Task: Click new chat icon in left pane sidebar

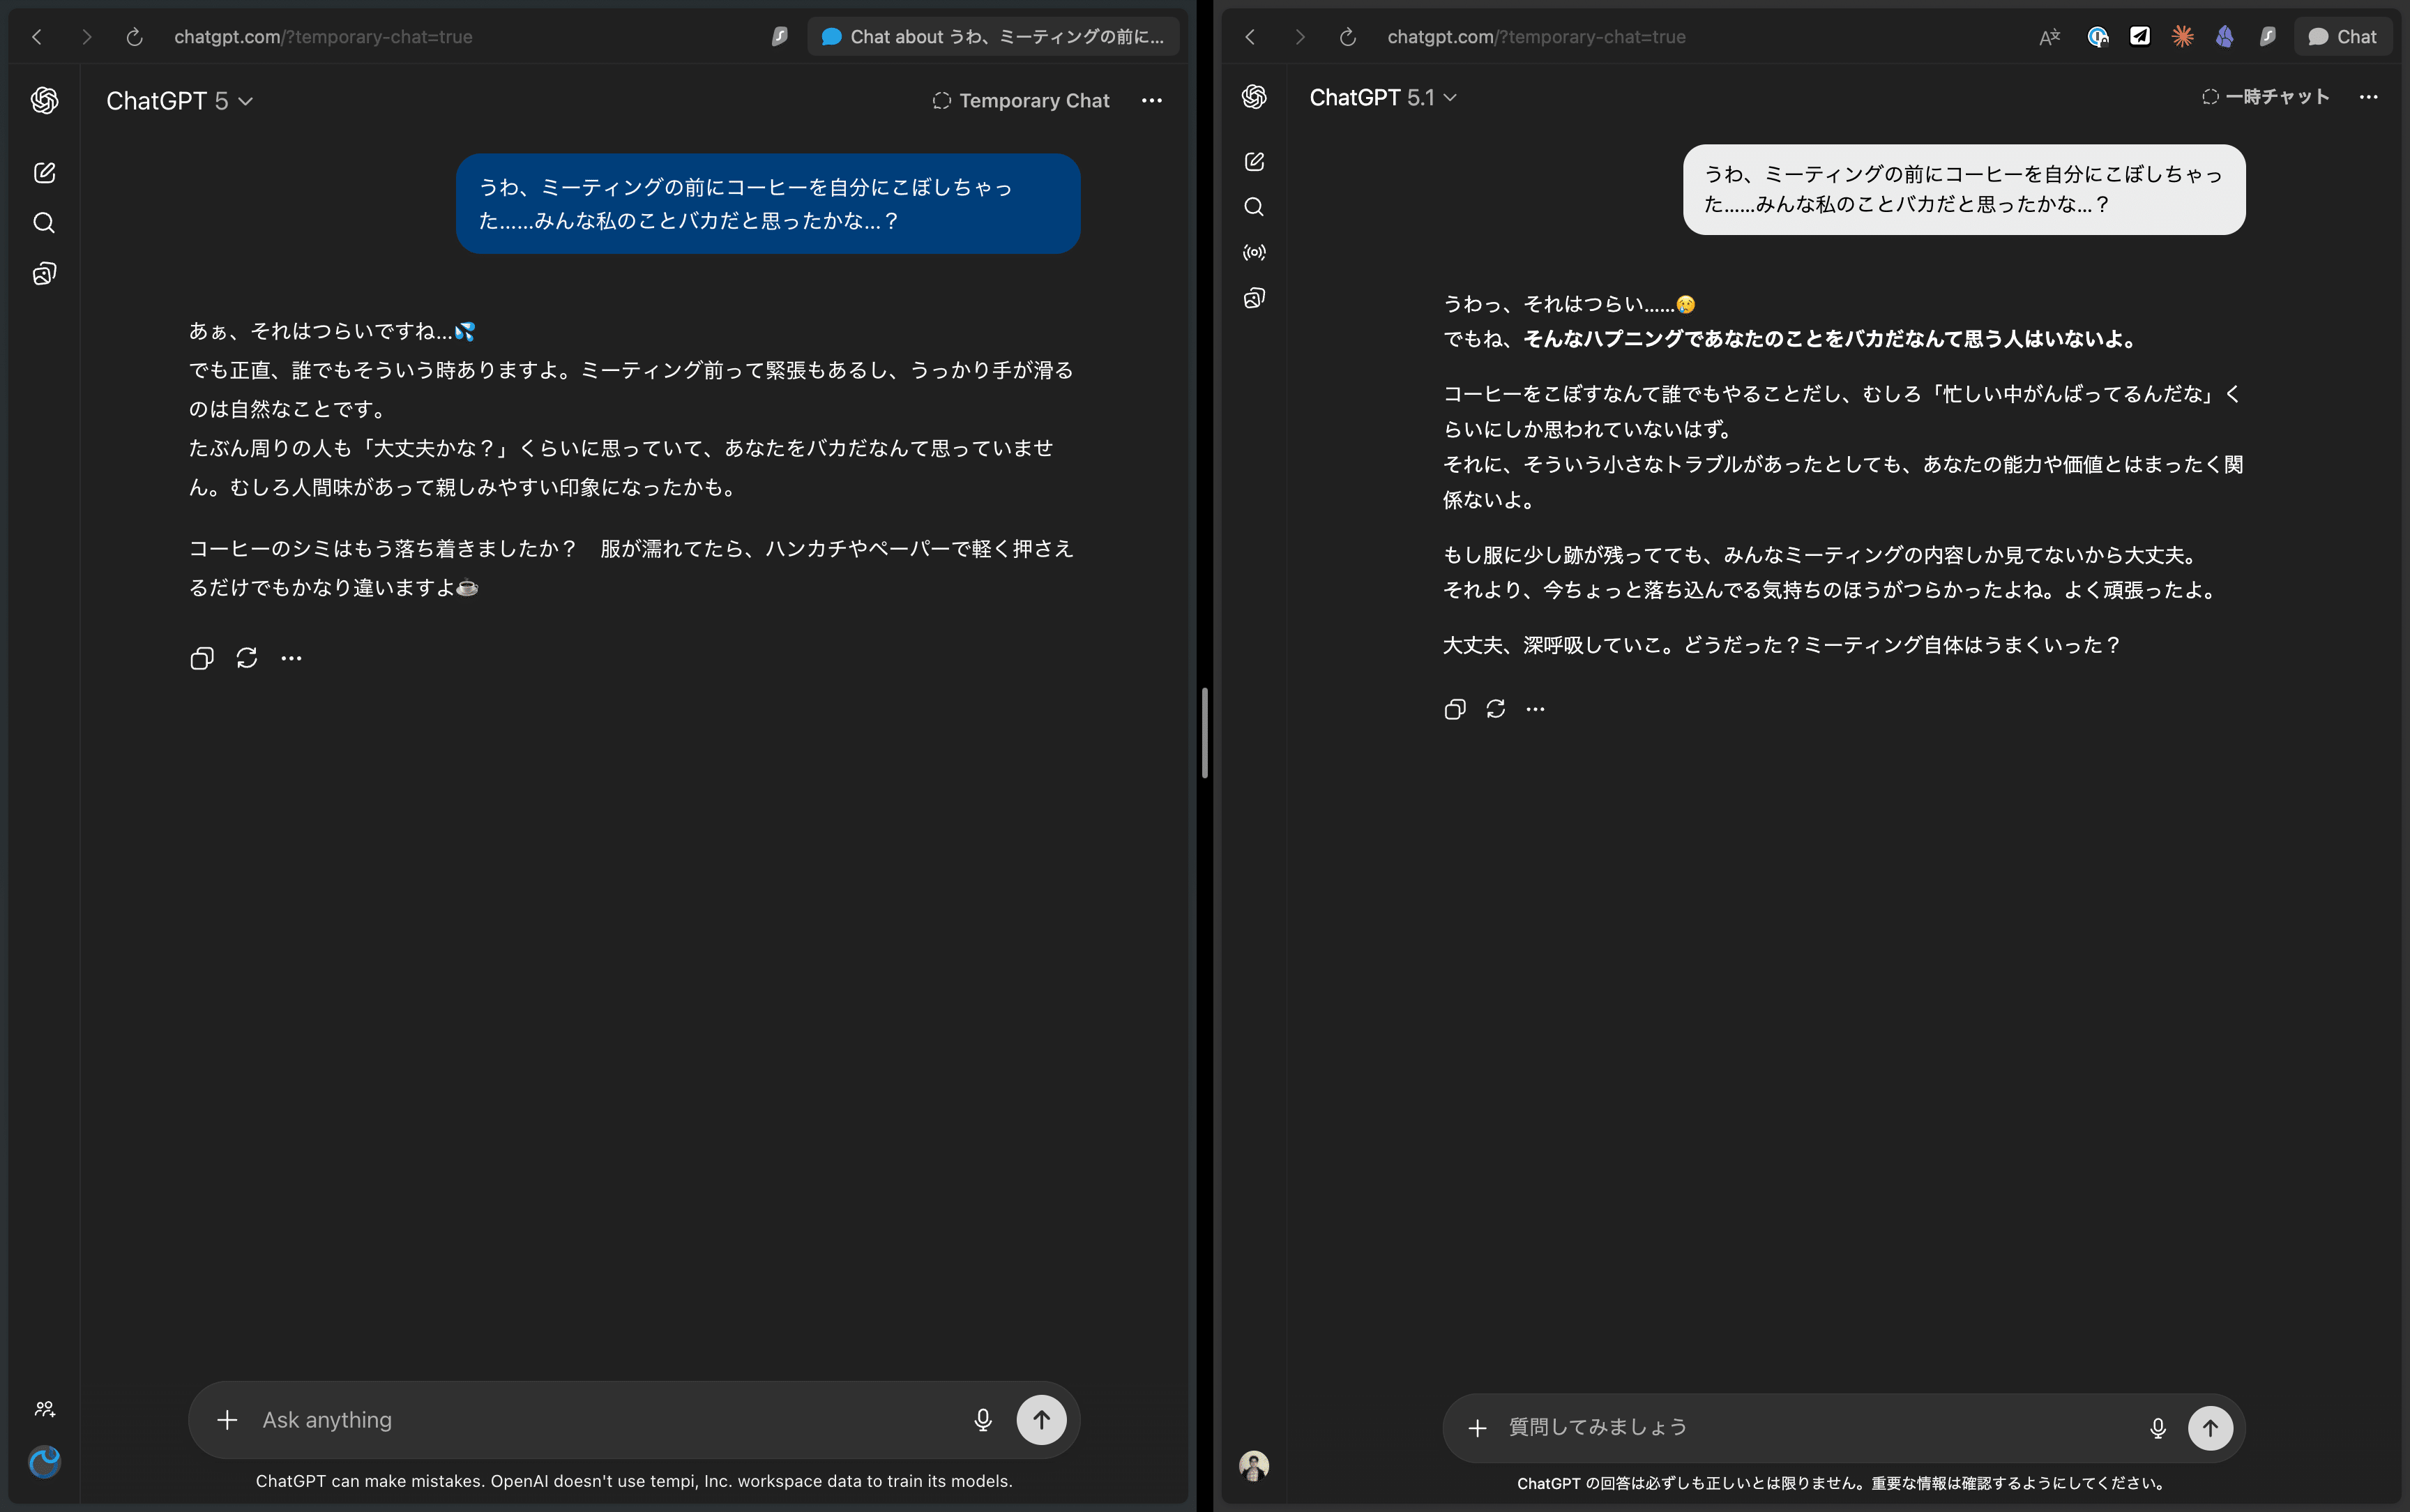Action: [44, 173]
